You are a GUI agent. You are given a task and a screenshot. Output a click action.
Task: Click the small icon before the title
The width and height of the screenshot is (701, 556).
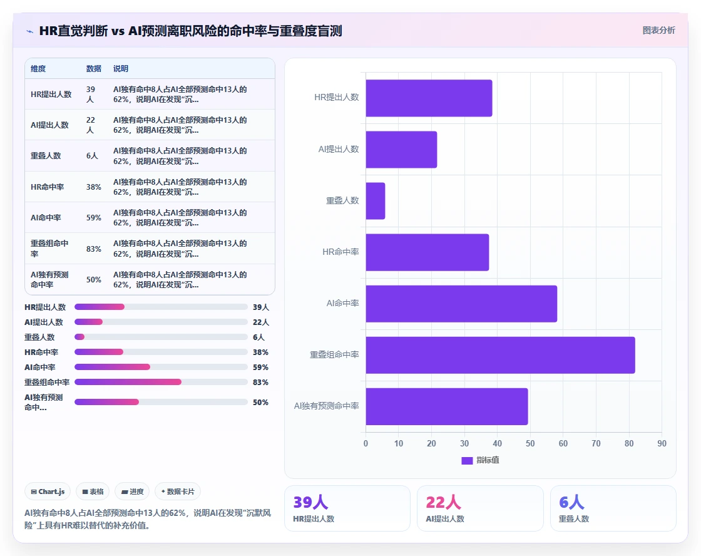click(30, 31)
